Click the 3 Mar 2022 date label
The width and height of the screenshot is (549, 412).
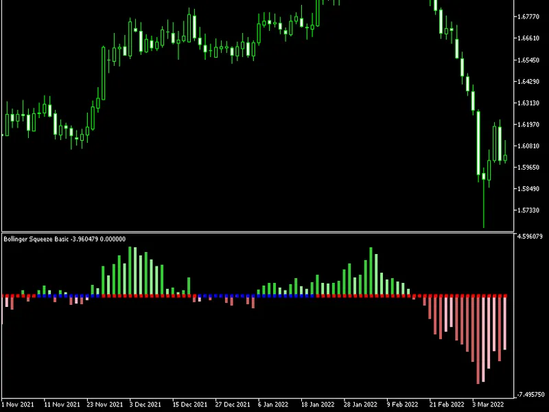point(488,404)
